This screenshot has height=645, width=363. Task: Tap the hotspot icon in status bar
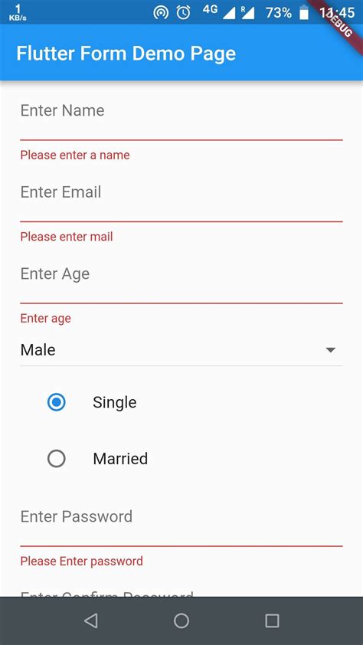point(161,13)
